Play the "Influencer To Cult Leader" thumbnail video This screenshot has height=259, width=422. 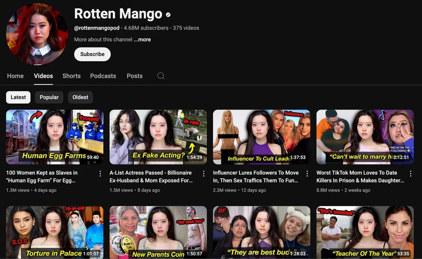262,137
